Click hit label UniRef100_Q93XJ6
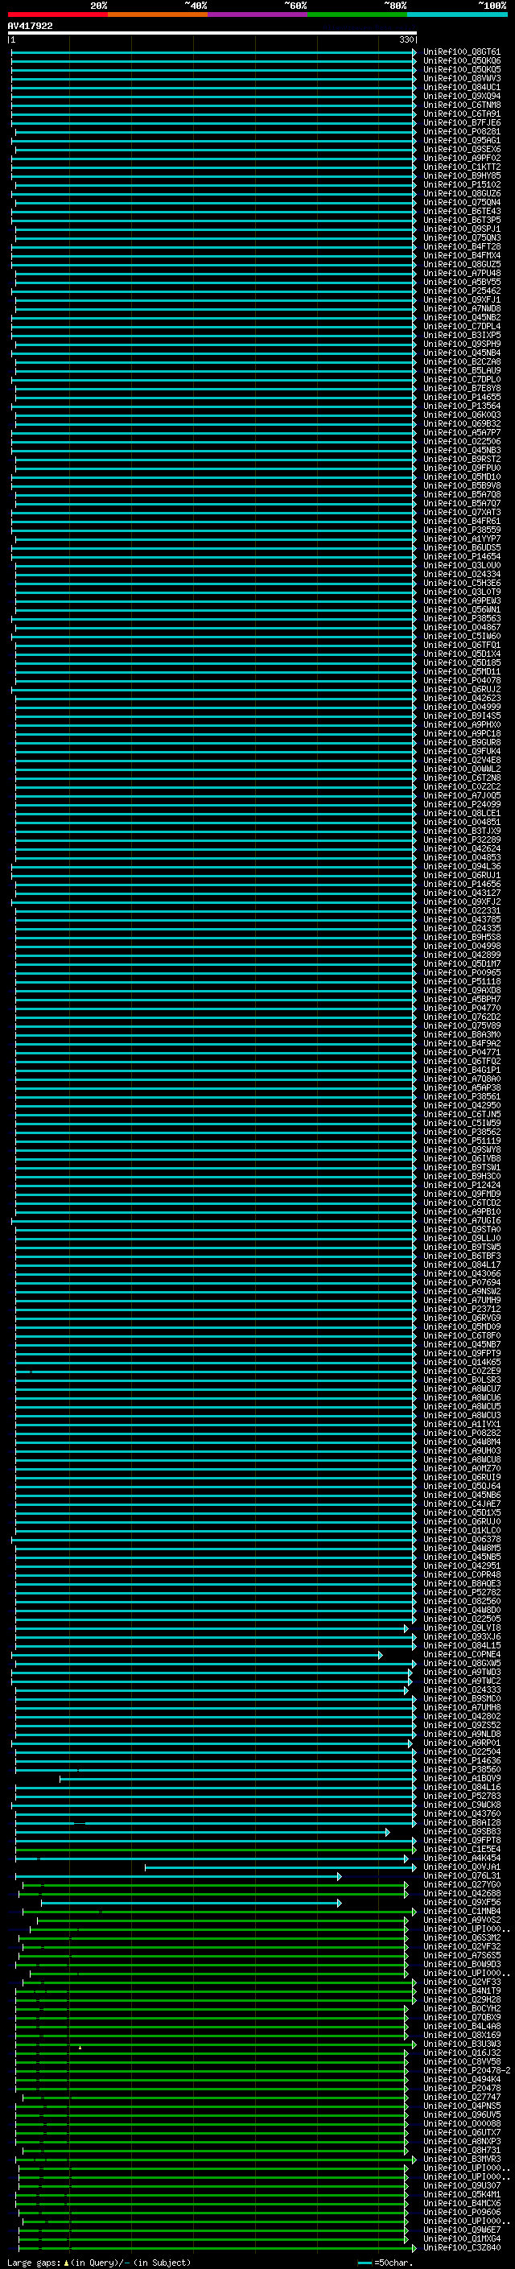 461,1636
